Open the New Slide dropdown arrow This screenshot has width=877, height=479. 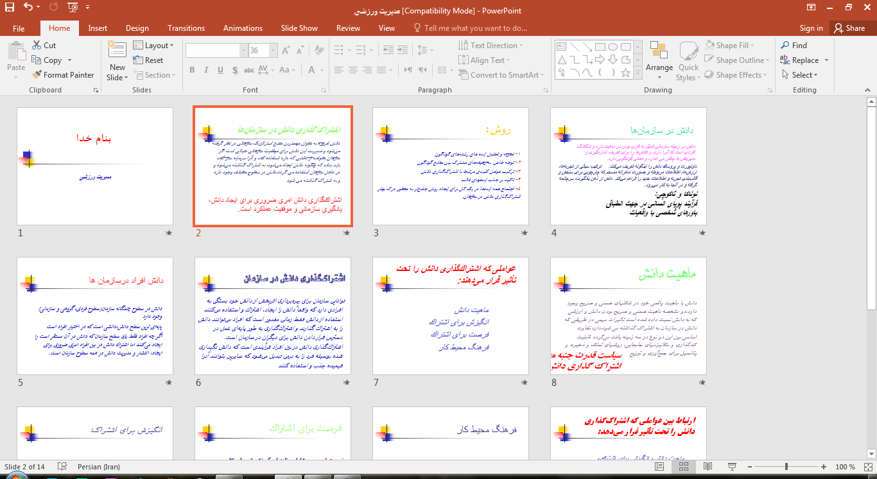click(117, 78)
